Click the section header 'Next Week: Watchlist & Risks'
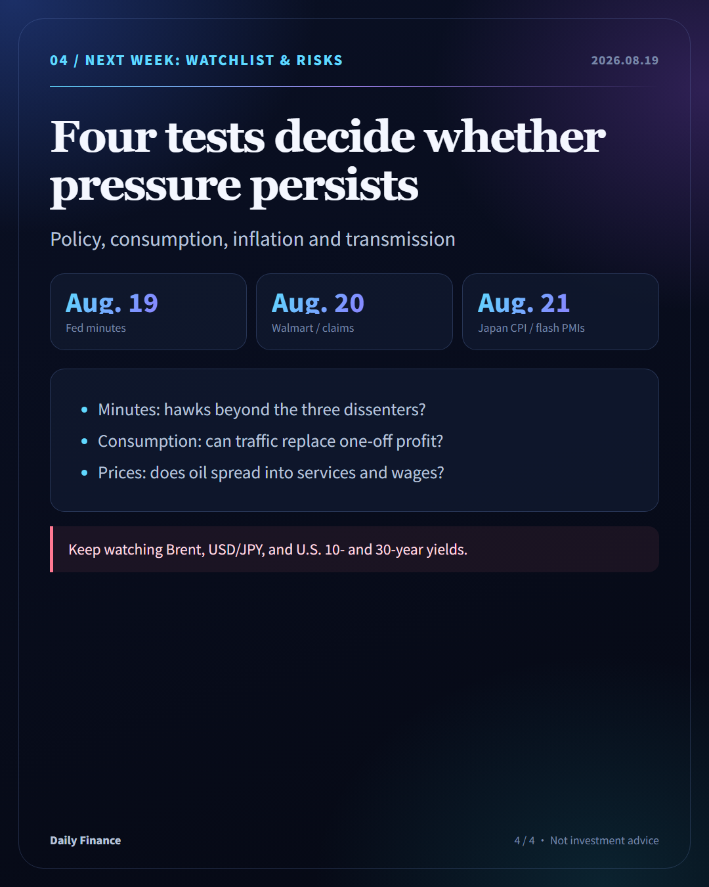This screenshot has height=887, width=709. pyautogui.click(x=196, y=60)
